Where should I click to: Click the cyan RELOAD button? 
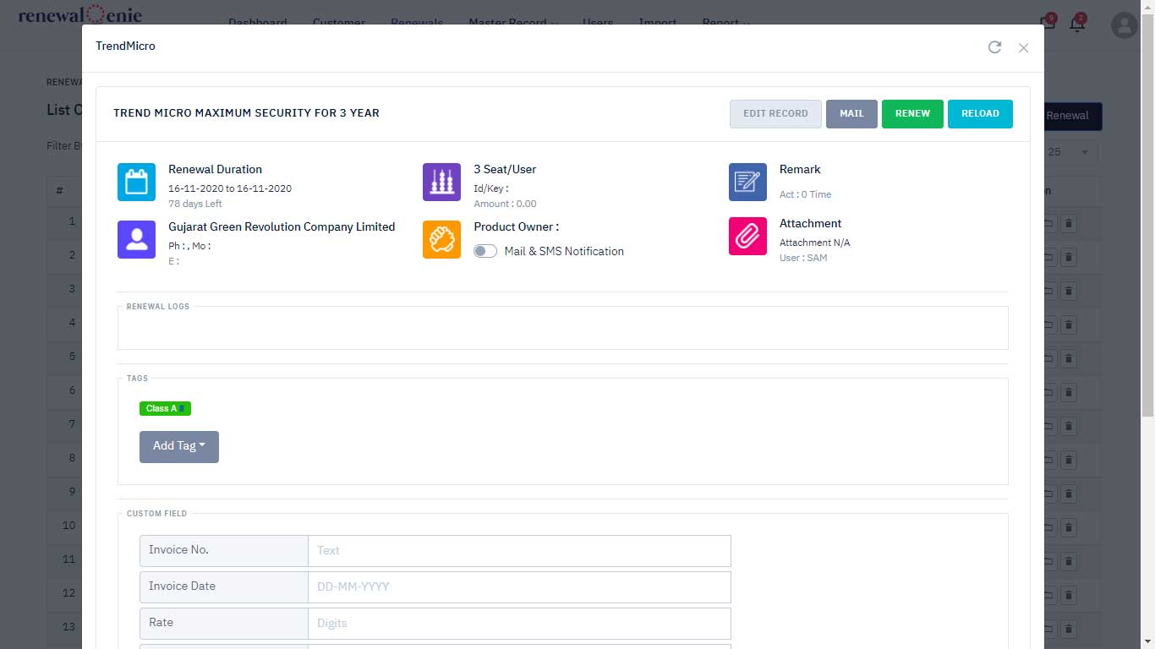tap(980, 114)
